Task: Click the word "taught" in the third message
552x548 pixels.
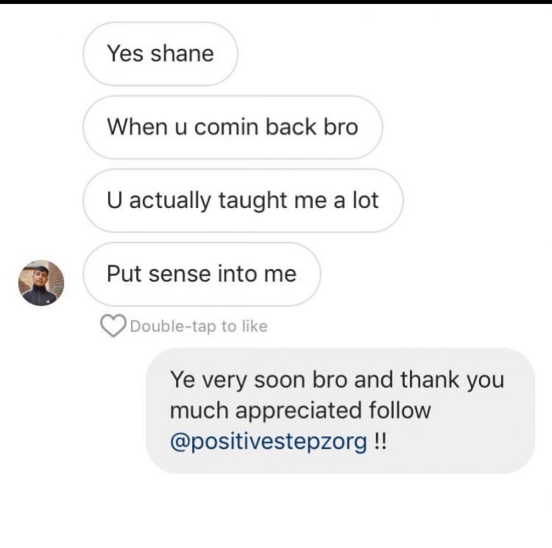Action: coord(246,201)
